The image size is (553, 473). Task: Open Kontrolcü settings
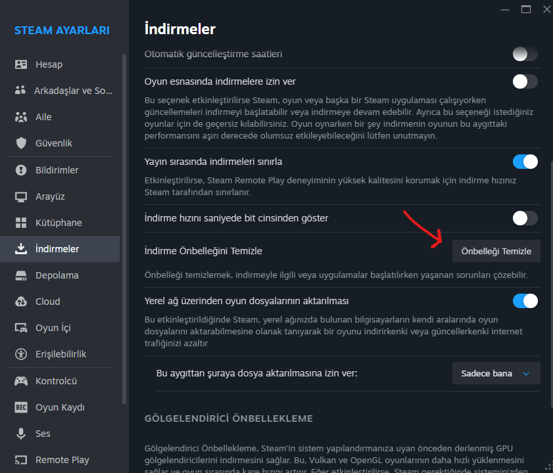(x=60, y=381)
